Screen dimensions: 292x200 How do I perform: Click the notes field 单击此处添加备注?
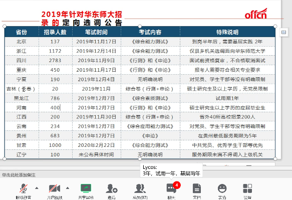pyautogui.click(x=19, y=175)
